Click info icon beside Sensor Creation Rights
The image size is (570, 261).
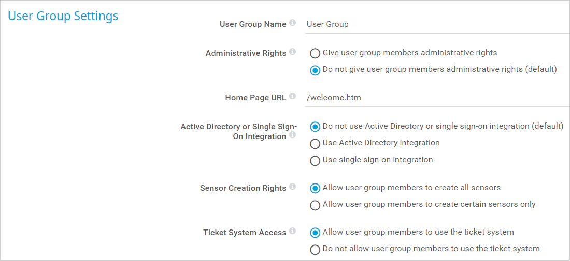293,187
